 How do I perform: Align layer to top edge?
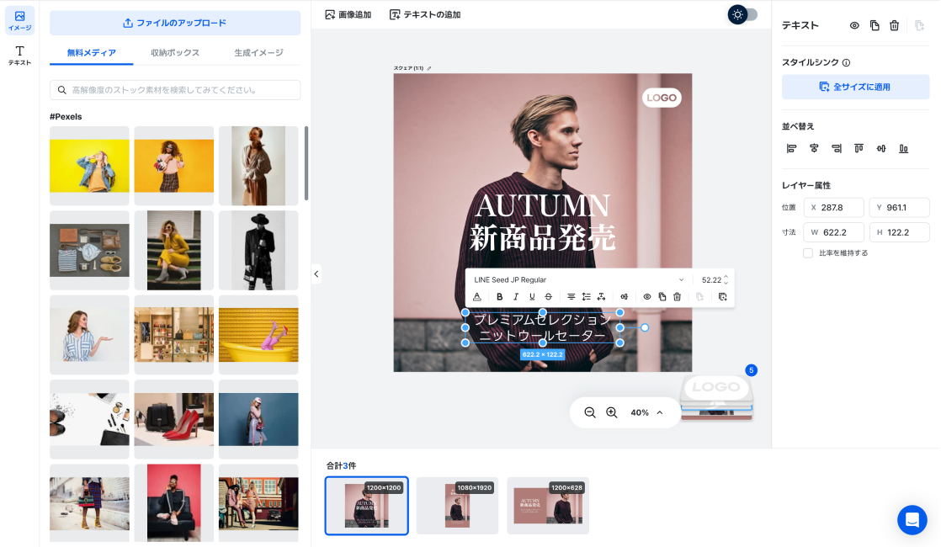coord(859,148)
